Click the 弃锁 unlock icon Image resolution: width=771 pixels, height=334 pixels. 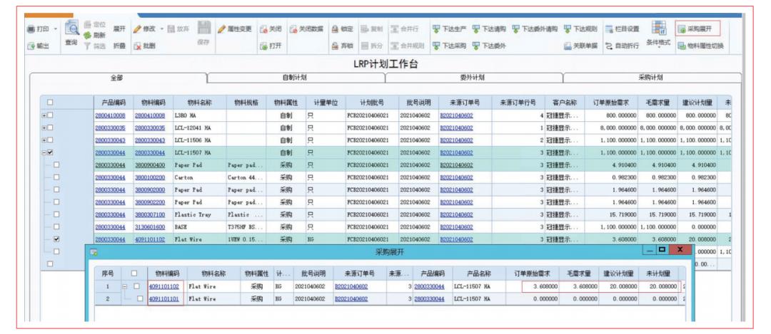(x=335, y=46)
